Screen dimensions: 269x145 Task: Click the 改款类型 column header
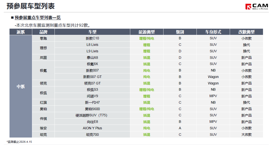coord(246,32)
